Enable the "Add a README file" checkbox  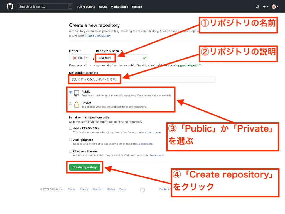(70, 128)
